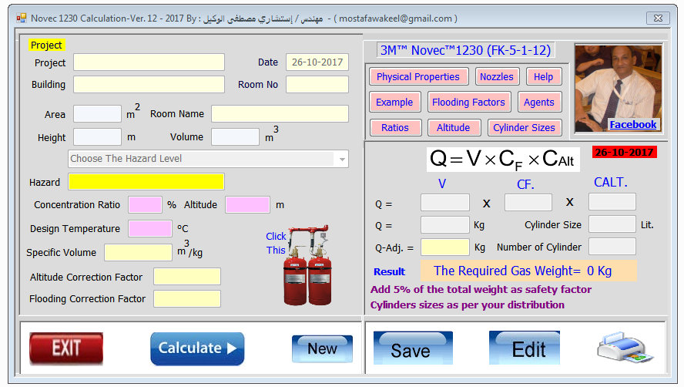The width and height of the screenshot is (684, 387).
Task: Open Flooding Factors table
Action: pyautogui.click(x=468, y=103)
